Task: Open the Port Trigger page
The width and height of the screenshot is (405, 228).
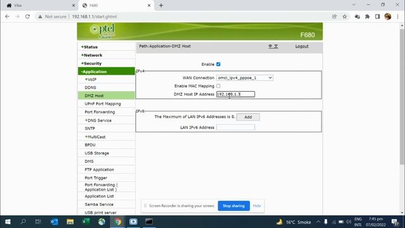Action: [x=96, y=178]
